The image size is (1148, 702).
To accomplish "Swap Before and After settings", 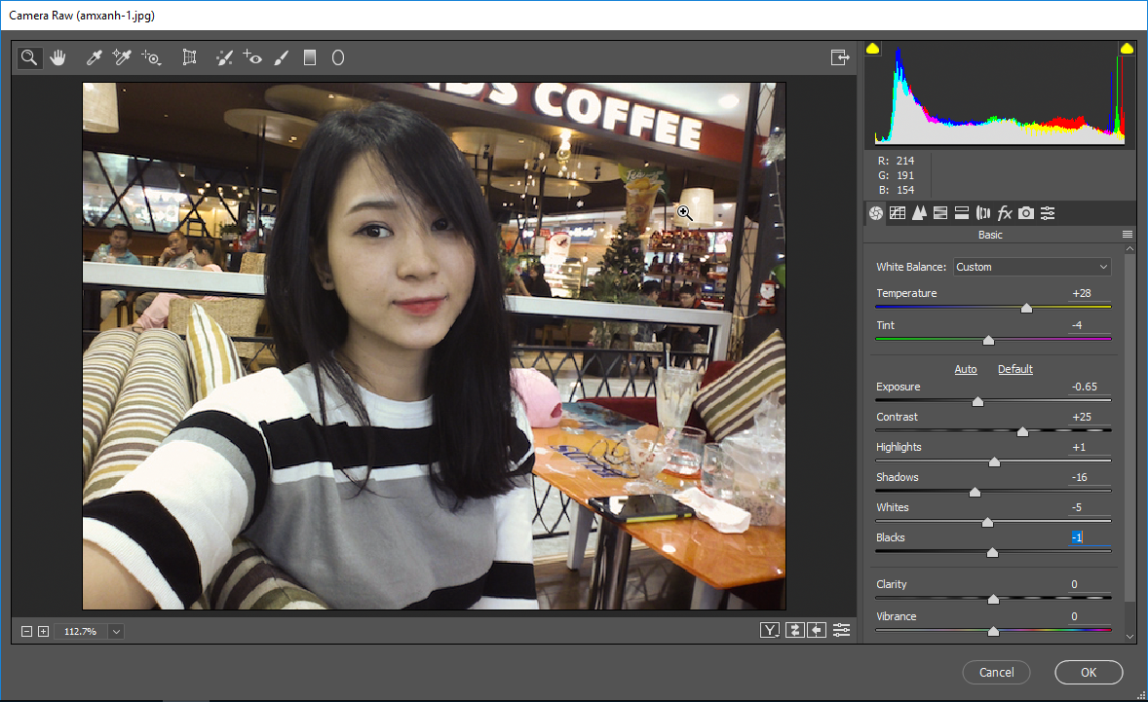I will pyautogui.click(x=795, y=630).
